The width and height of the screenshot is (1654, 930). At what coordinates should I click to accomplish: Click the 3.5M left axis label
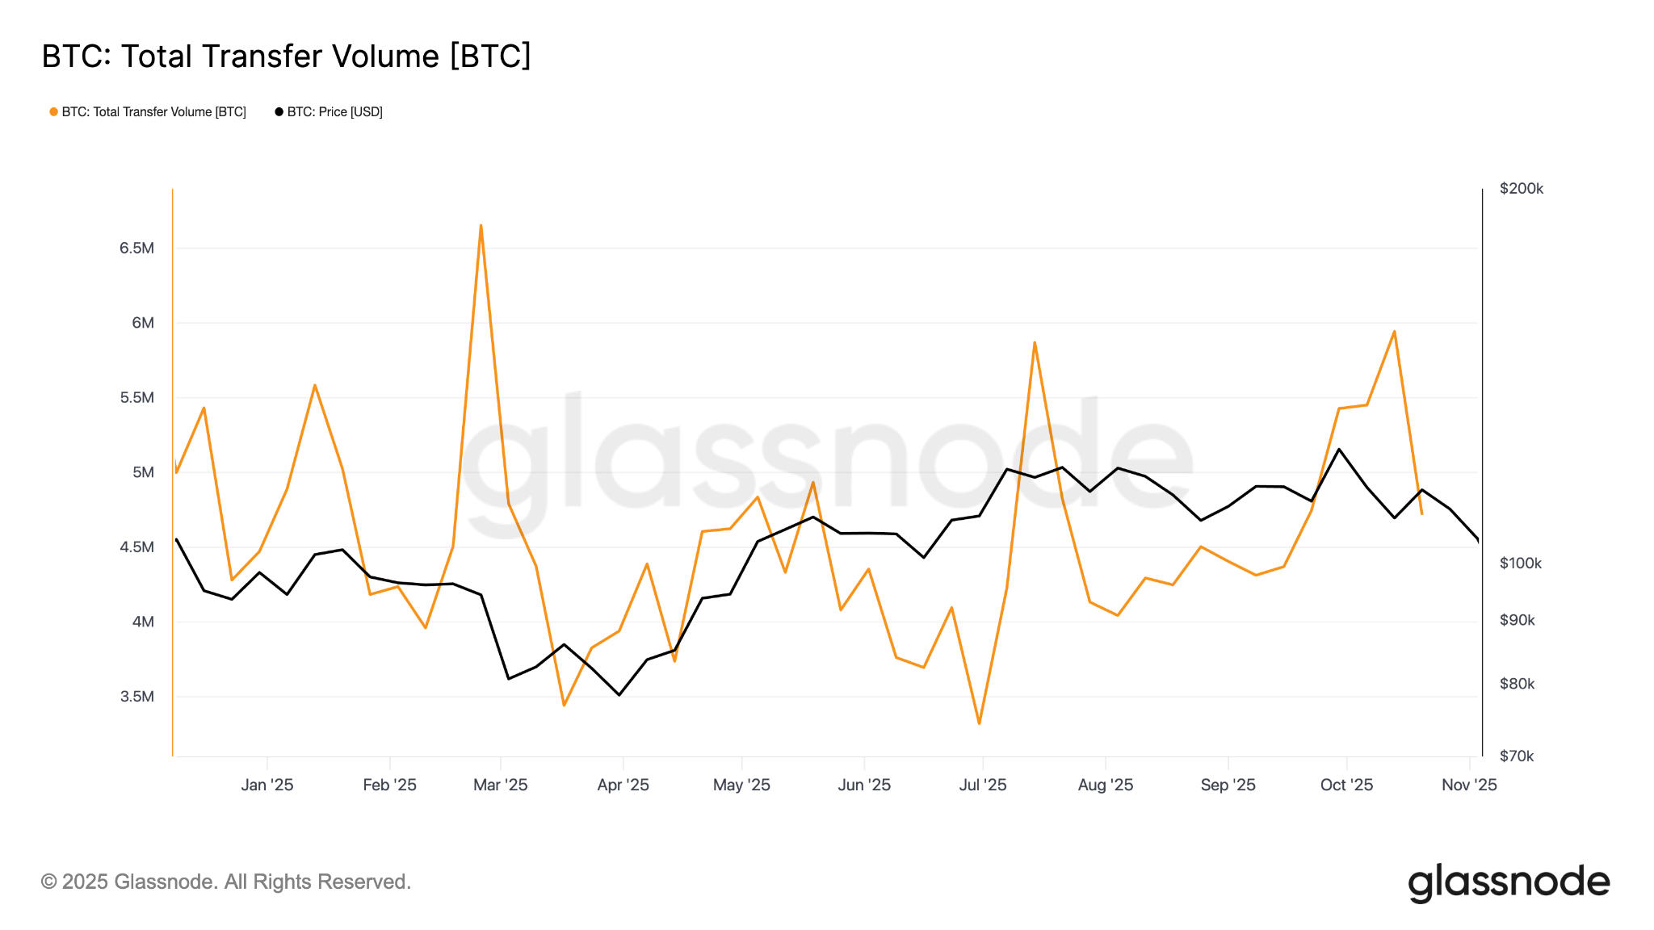tap(136, 697)
